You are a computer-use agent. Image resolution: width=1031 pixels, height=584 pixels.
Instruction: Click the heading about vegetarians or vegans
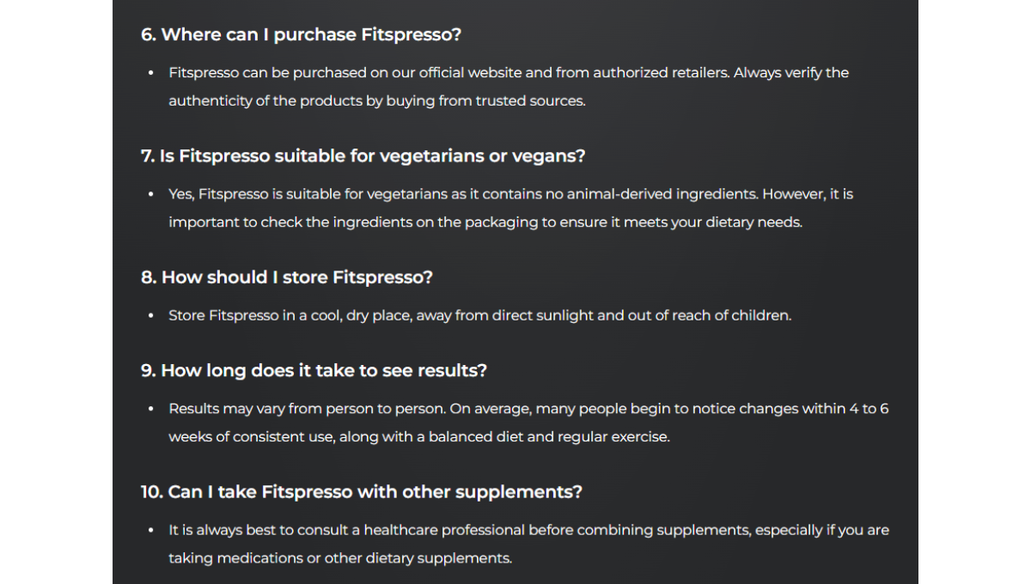point(363,156)
